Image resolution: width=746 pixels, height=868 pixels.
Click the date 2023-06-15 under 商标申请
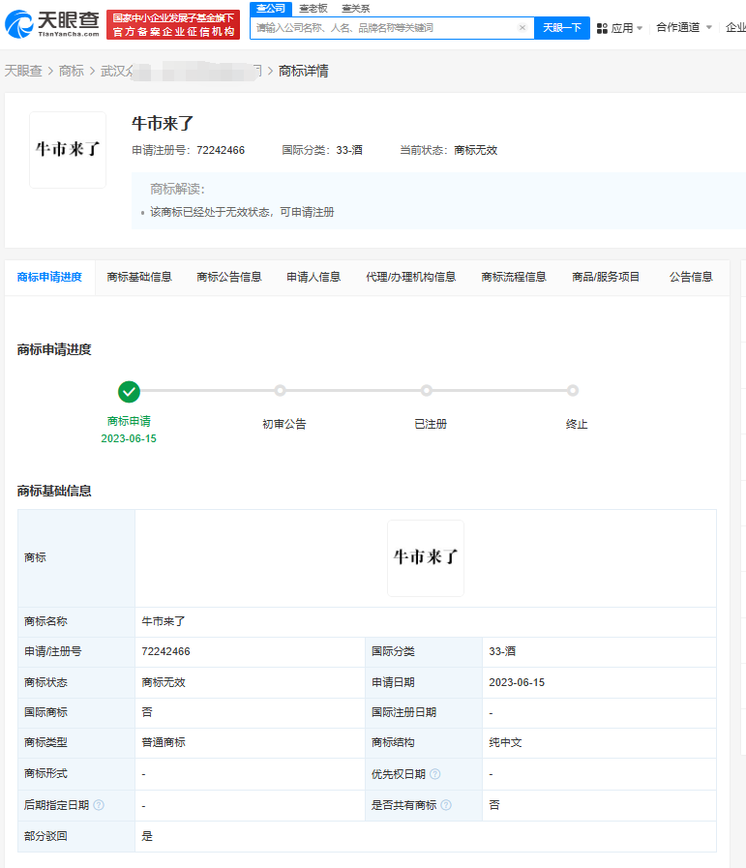pos(129,438)
